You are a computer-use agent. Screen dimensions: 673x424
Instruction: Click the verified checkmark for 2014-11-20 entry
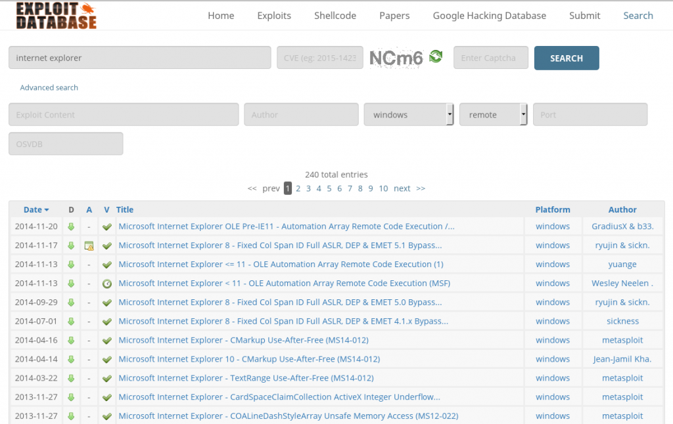click(x=106, y=226)
